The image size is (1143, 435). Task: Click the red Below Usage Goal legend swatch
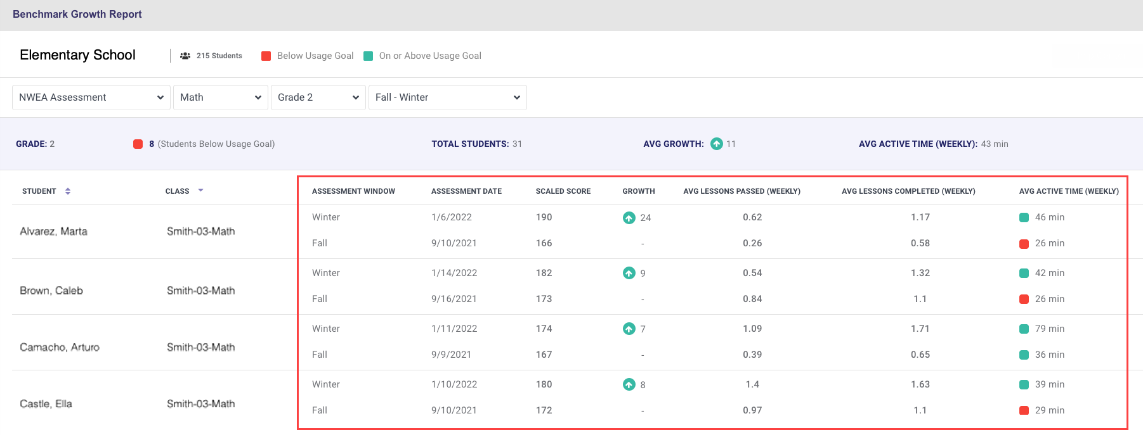pos(266,56)
